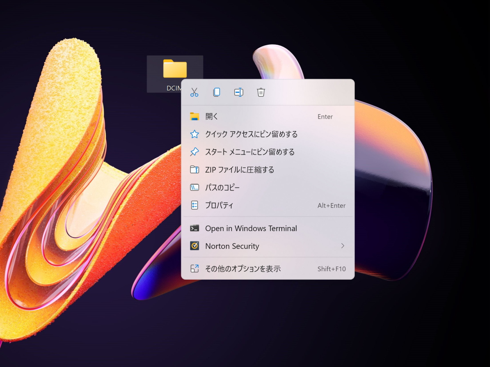Select the DCIM folder icon on desktop
This screenshot has height=367, width=490.
[x=175, y=69]
